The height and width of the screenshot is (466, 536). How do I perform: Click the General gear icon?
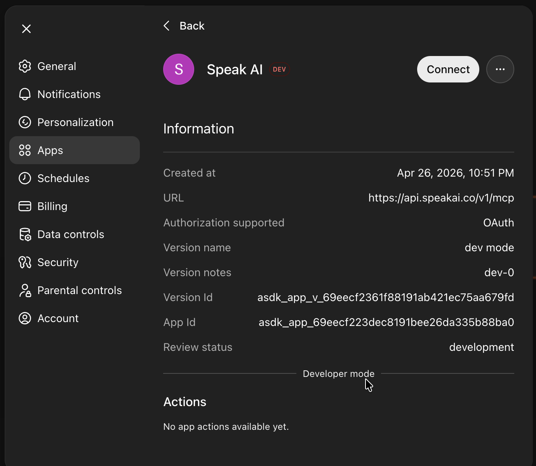coord(25,66)
